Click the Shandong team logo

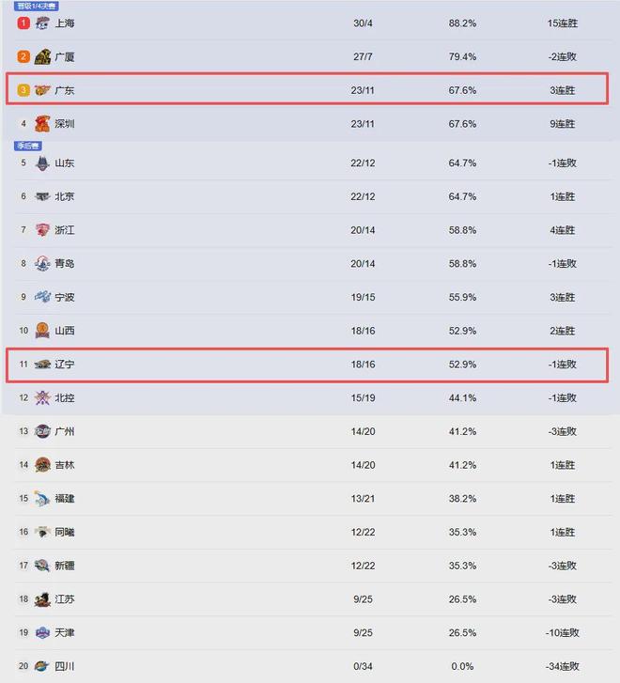pos(42,163)
